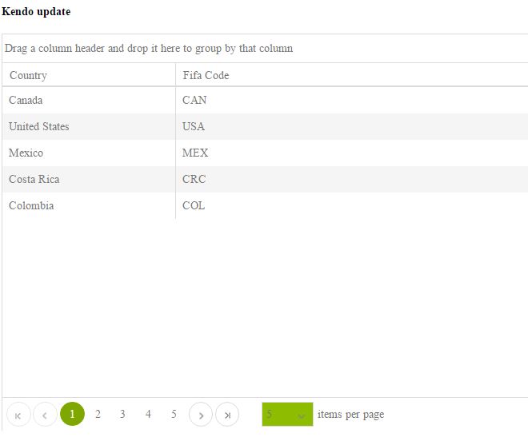Click the group-by column drop area
The width and height of the screenshot is (528, 445).
(264, 48)
